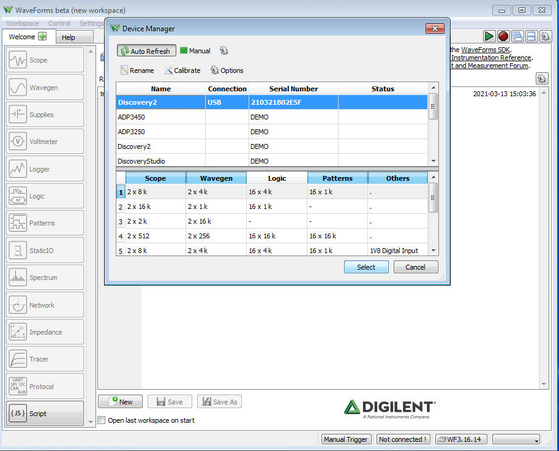This screenshot has width=559, height=451.
Task: Open the Logic analyzer from the sidebar
Action: click(45, 196)
